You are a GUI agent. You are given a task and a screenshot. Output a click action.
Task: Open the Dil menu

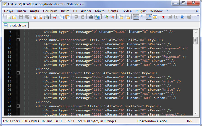(x=75, y=11)
